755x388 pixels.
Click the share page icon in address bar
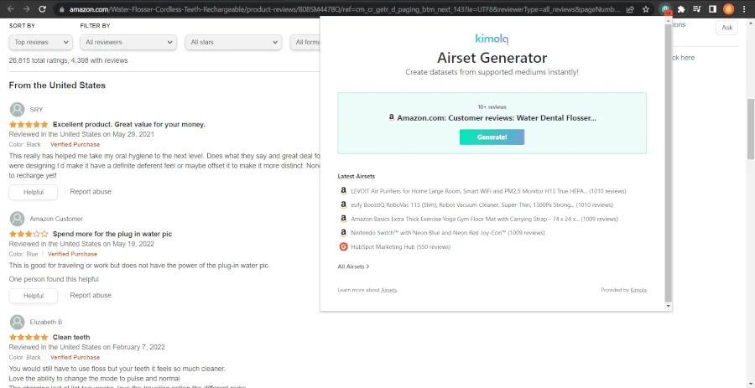click(630, 9)
